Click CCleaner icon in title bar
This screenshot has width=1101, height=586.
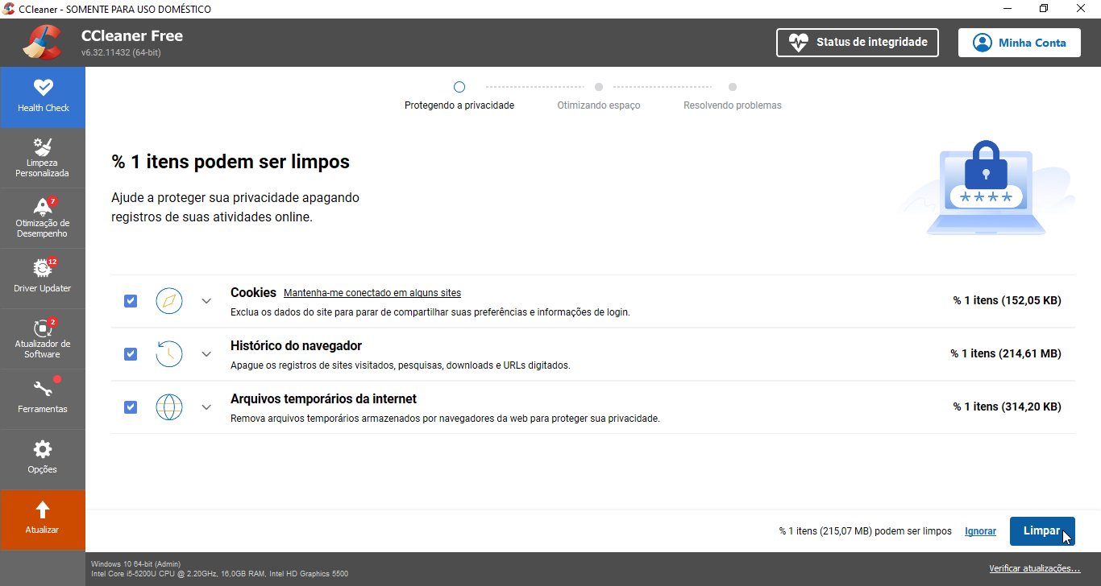(9, 9)
